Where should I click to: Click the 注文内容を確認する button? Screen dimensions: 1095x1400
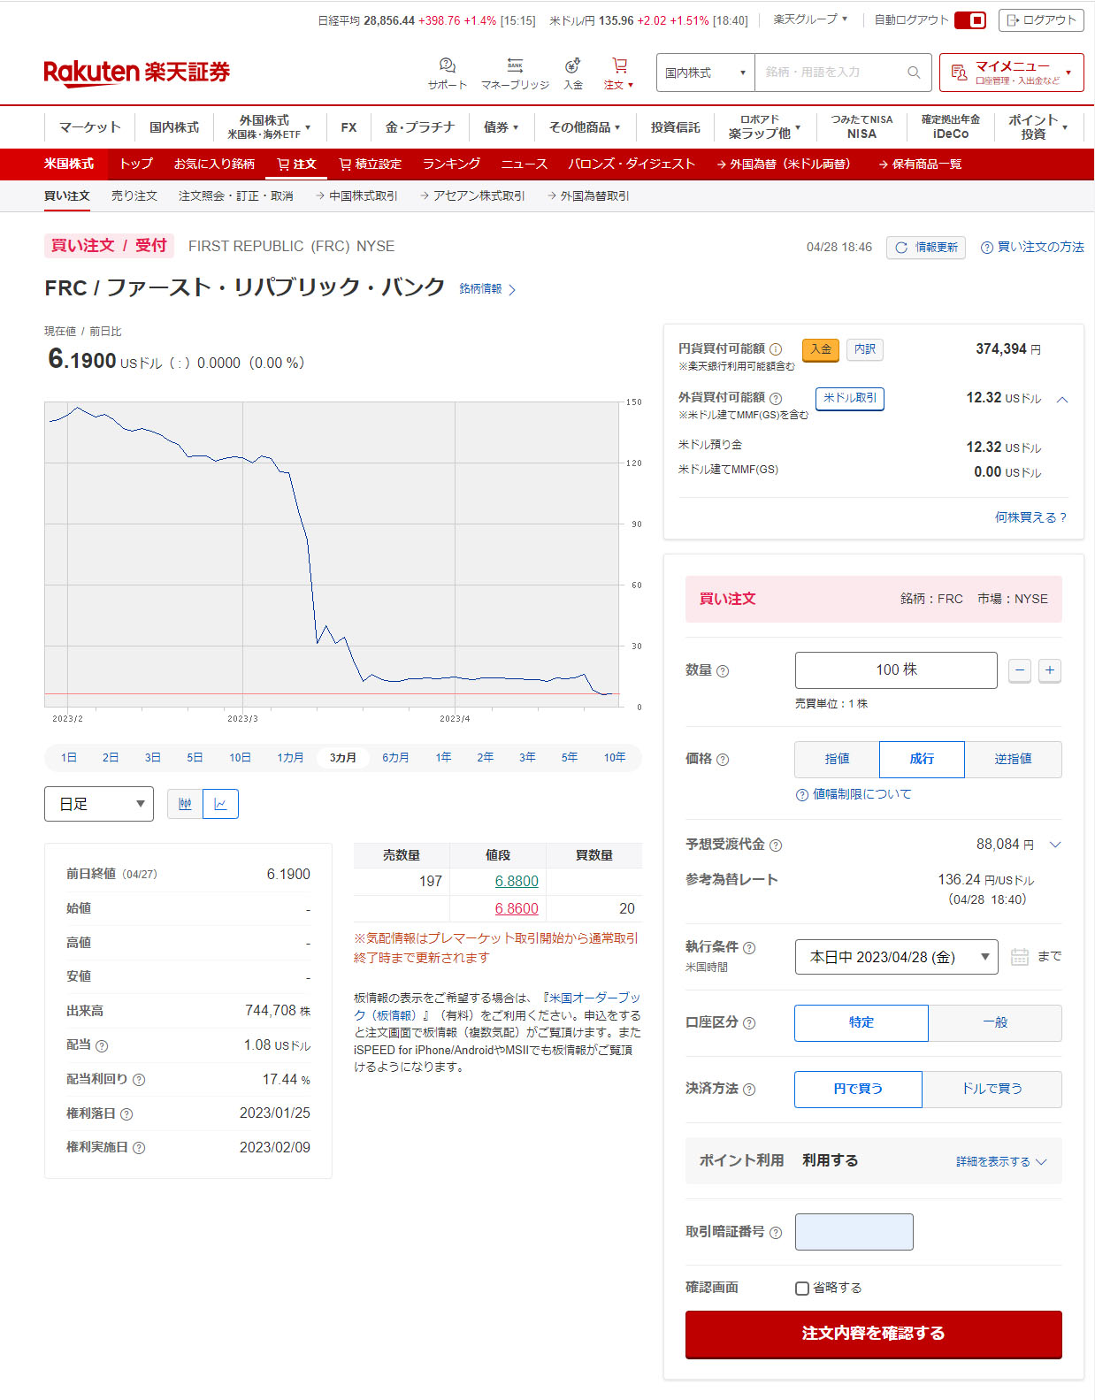point(873,1334)
